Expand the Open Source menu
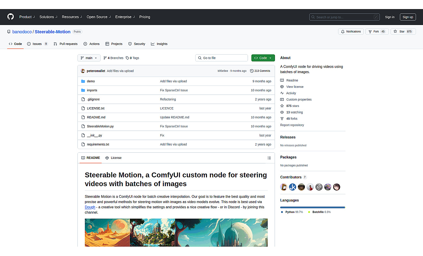 tap(99, 17)
